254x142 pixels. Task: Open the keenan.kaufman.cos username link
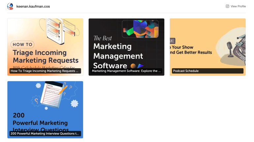pyautogui.click(x=33, y=6)
